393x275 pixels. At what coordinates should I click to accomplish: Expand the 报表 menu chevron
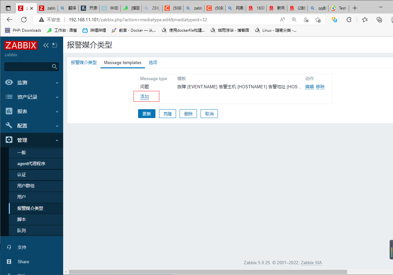[x=57, y=112]
